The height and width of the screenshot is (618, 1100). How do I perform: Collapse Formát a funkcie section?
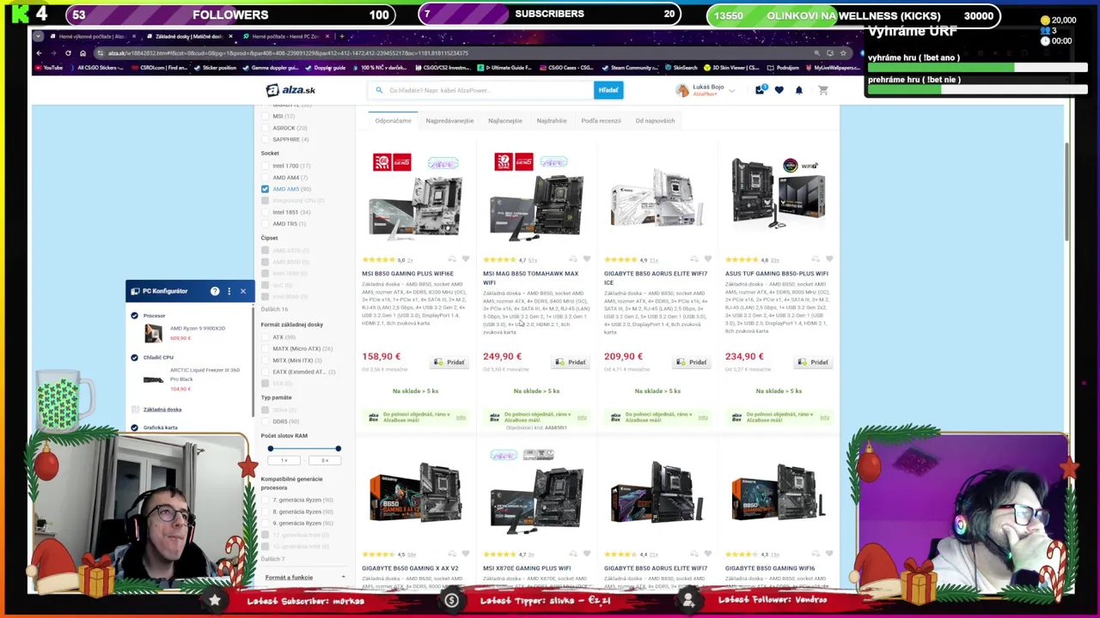click(304, 578)
